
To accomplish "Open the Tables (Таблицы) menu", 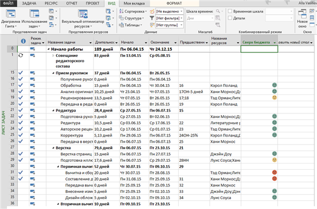I will point(131,25).
